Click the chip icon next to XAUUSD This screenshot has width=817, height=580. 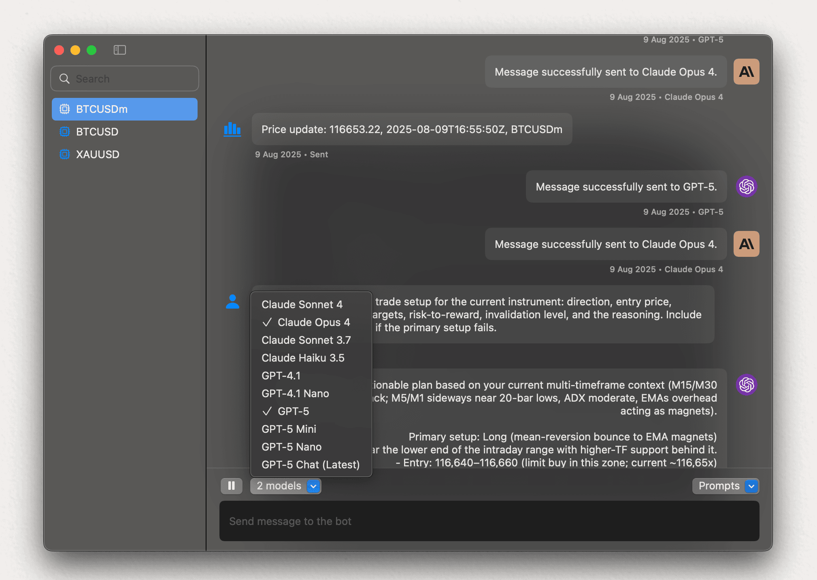click(65, 155)
